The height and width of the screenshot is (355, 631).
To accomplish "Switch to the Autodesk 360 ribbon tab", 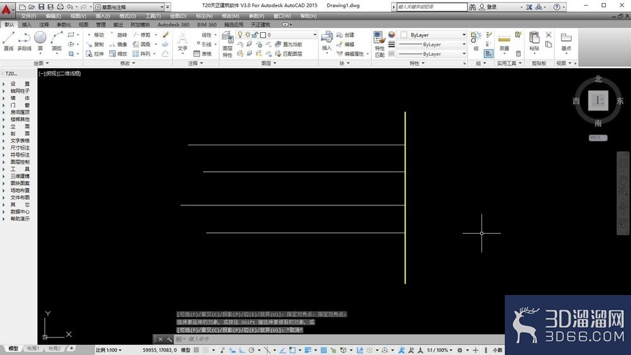I will pos(174,25).
